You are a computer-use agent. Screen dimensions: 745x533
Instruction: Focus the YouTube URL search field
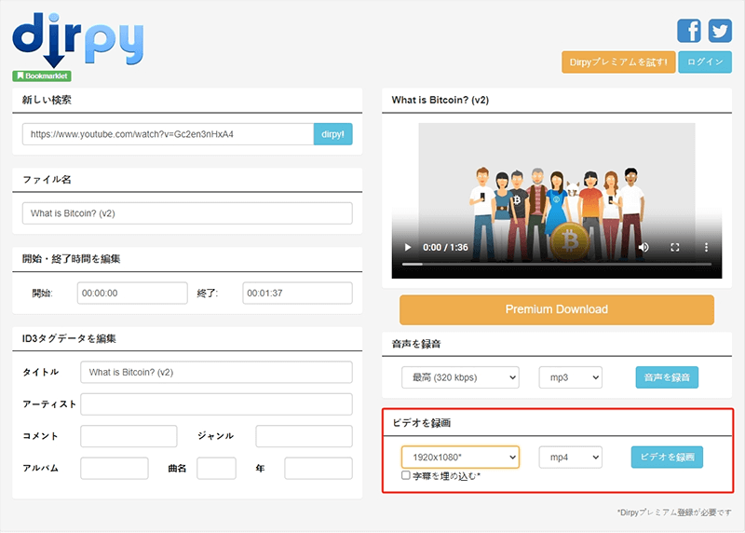tap(168, 134)
